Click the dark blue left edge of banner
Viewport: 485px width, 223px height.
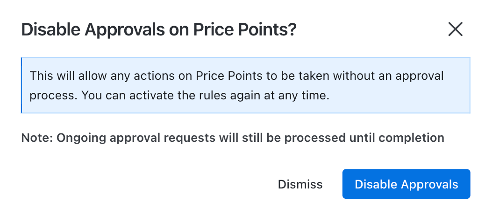(21, 85)
